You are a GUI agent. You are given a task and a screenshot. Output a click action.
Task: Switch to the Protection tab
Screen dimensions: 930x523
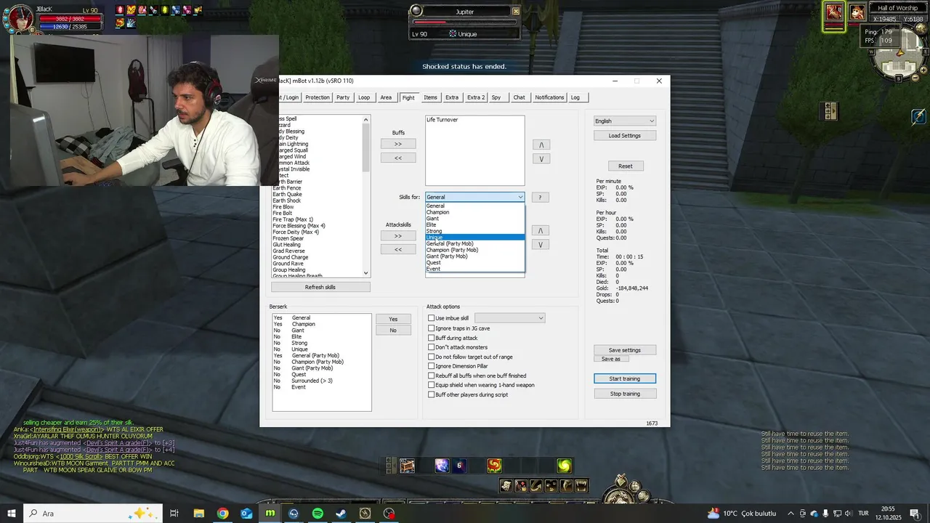click(x=318, y=97)
